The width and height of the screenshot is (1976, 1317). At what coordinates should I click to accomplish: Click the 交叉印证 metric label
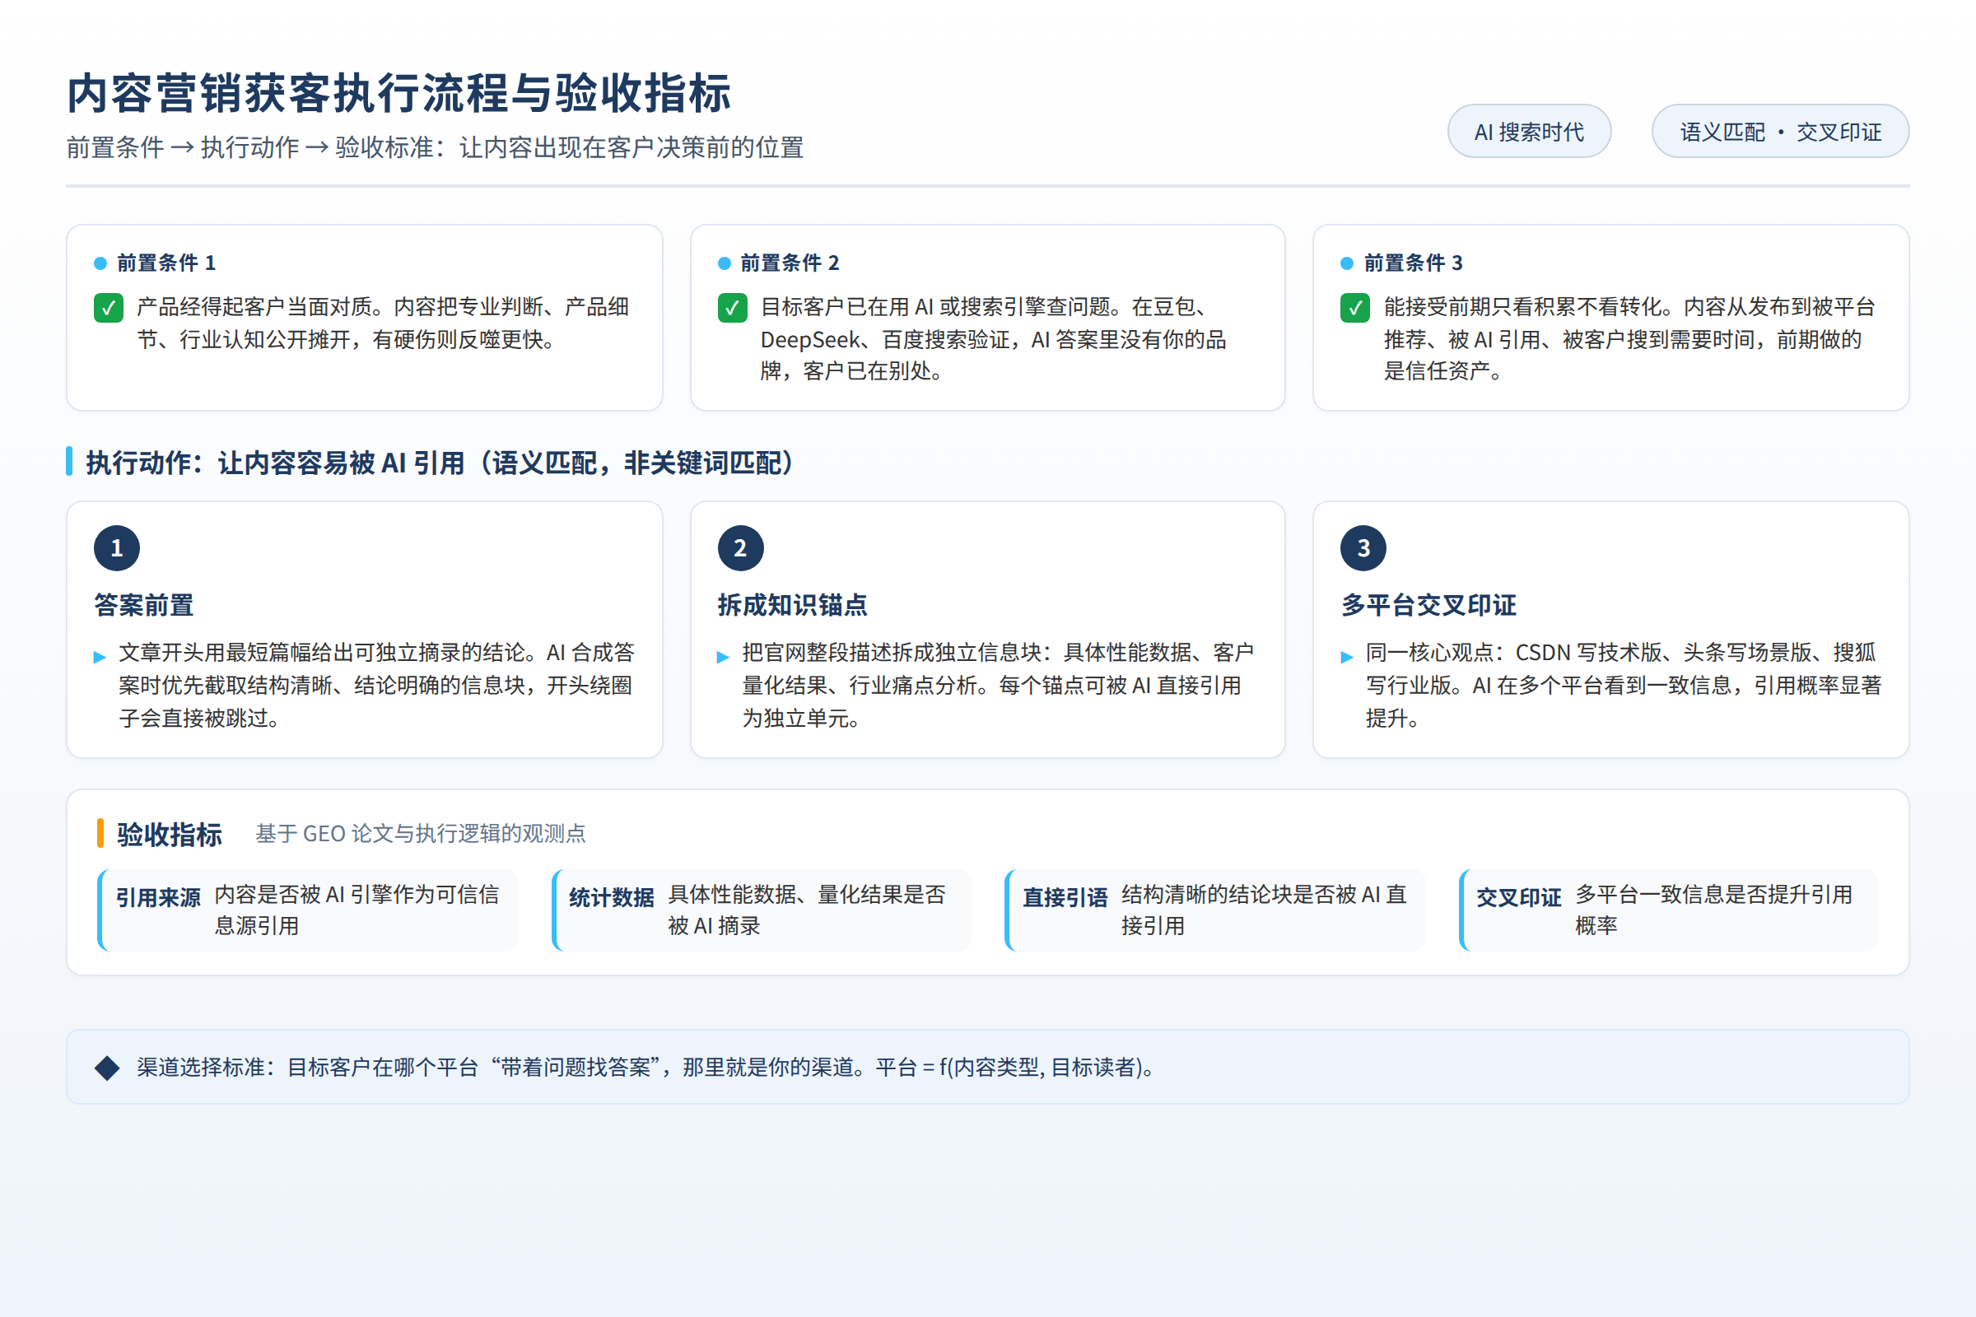[x=1519, y=897]
